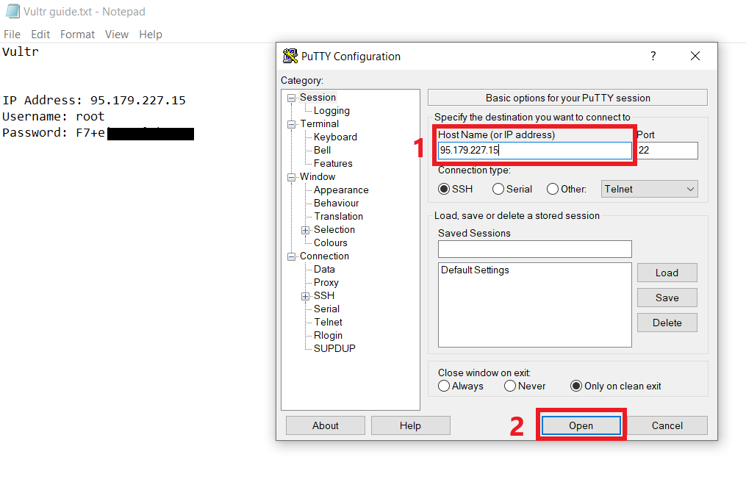Collapse the Connection tree node
Image resolution: width=746 pixels, height=482 pixels.
(x=291, y=257)
